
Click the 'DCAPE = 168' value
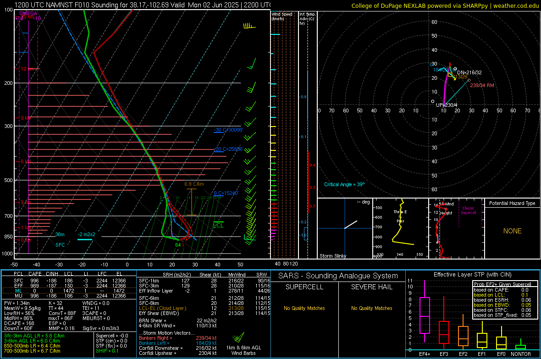19,323
